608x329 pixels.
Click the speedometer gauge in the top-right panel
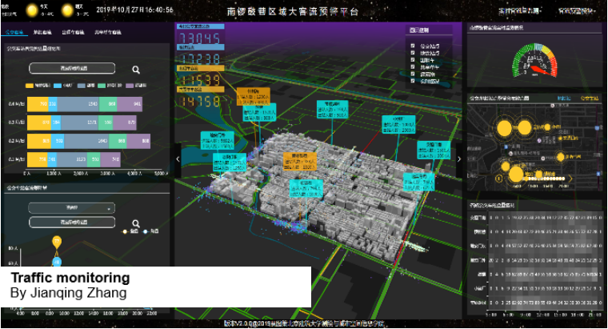tap(534, 58)
